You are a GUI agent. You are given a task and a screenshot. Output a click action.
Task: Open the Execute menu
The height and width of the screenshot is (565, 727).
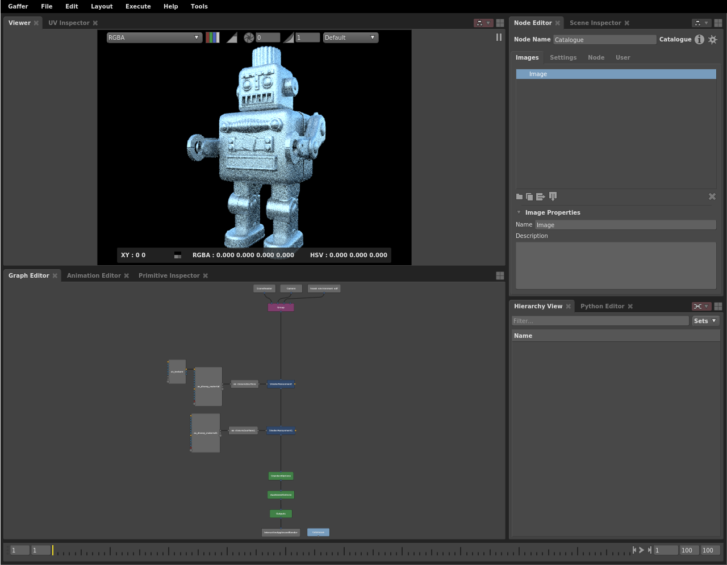(138, 6)
